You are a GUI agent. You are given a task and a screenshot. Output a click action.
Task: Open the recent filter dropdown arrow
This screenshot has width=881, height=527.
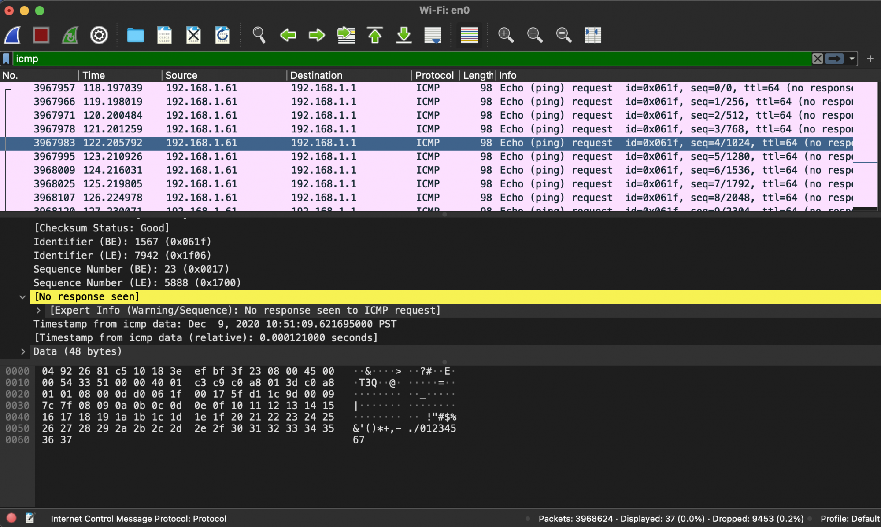[852, 59]
